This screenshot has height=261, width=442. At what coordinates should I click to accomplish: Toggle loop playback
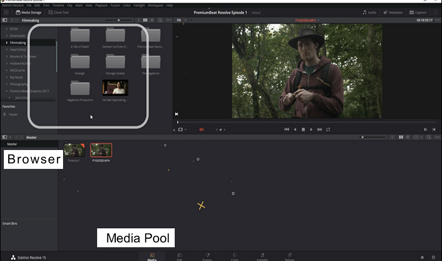tap(328, 130)
